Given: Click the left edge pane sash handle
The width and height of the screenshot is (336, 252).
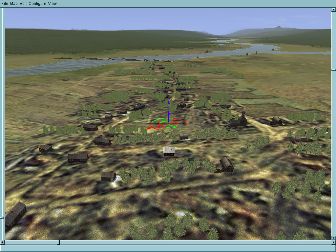Looking at the screenshot, I should (2, 218).
